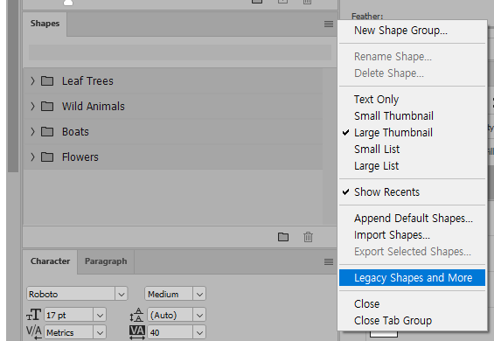
Task: Open the Metrics kerning dropdown
Action: point(100,332)
